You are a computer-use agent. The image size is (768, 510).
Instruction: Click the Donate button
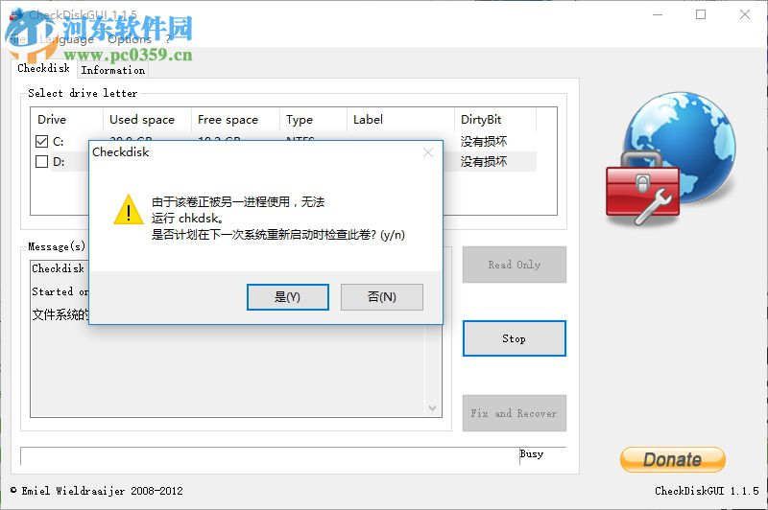pos(673,459)
